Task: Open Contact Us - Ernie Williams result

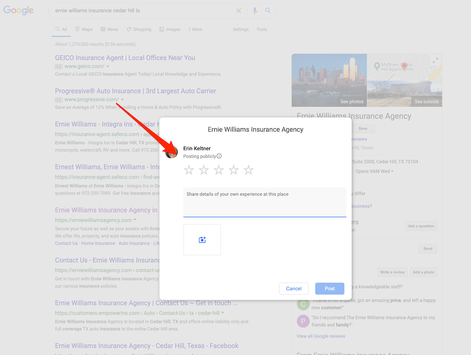Action: coord(107,260)
